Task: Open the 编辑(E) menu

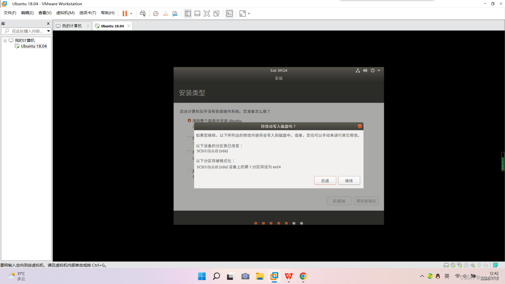Action: (x=27, y=13)
